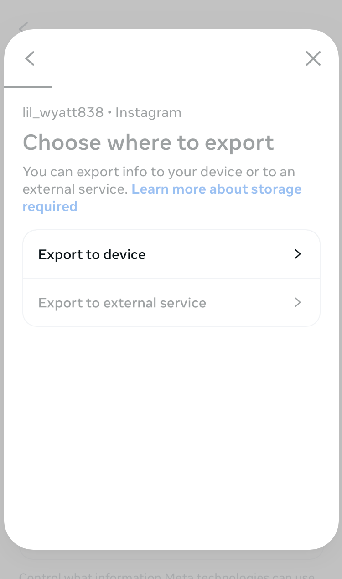Screen dimensions: 342x579
Task: Choose device as the export destination
Action: pos(171,254)
